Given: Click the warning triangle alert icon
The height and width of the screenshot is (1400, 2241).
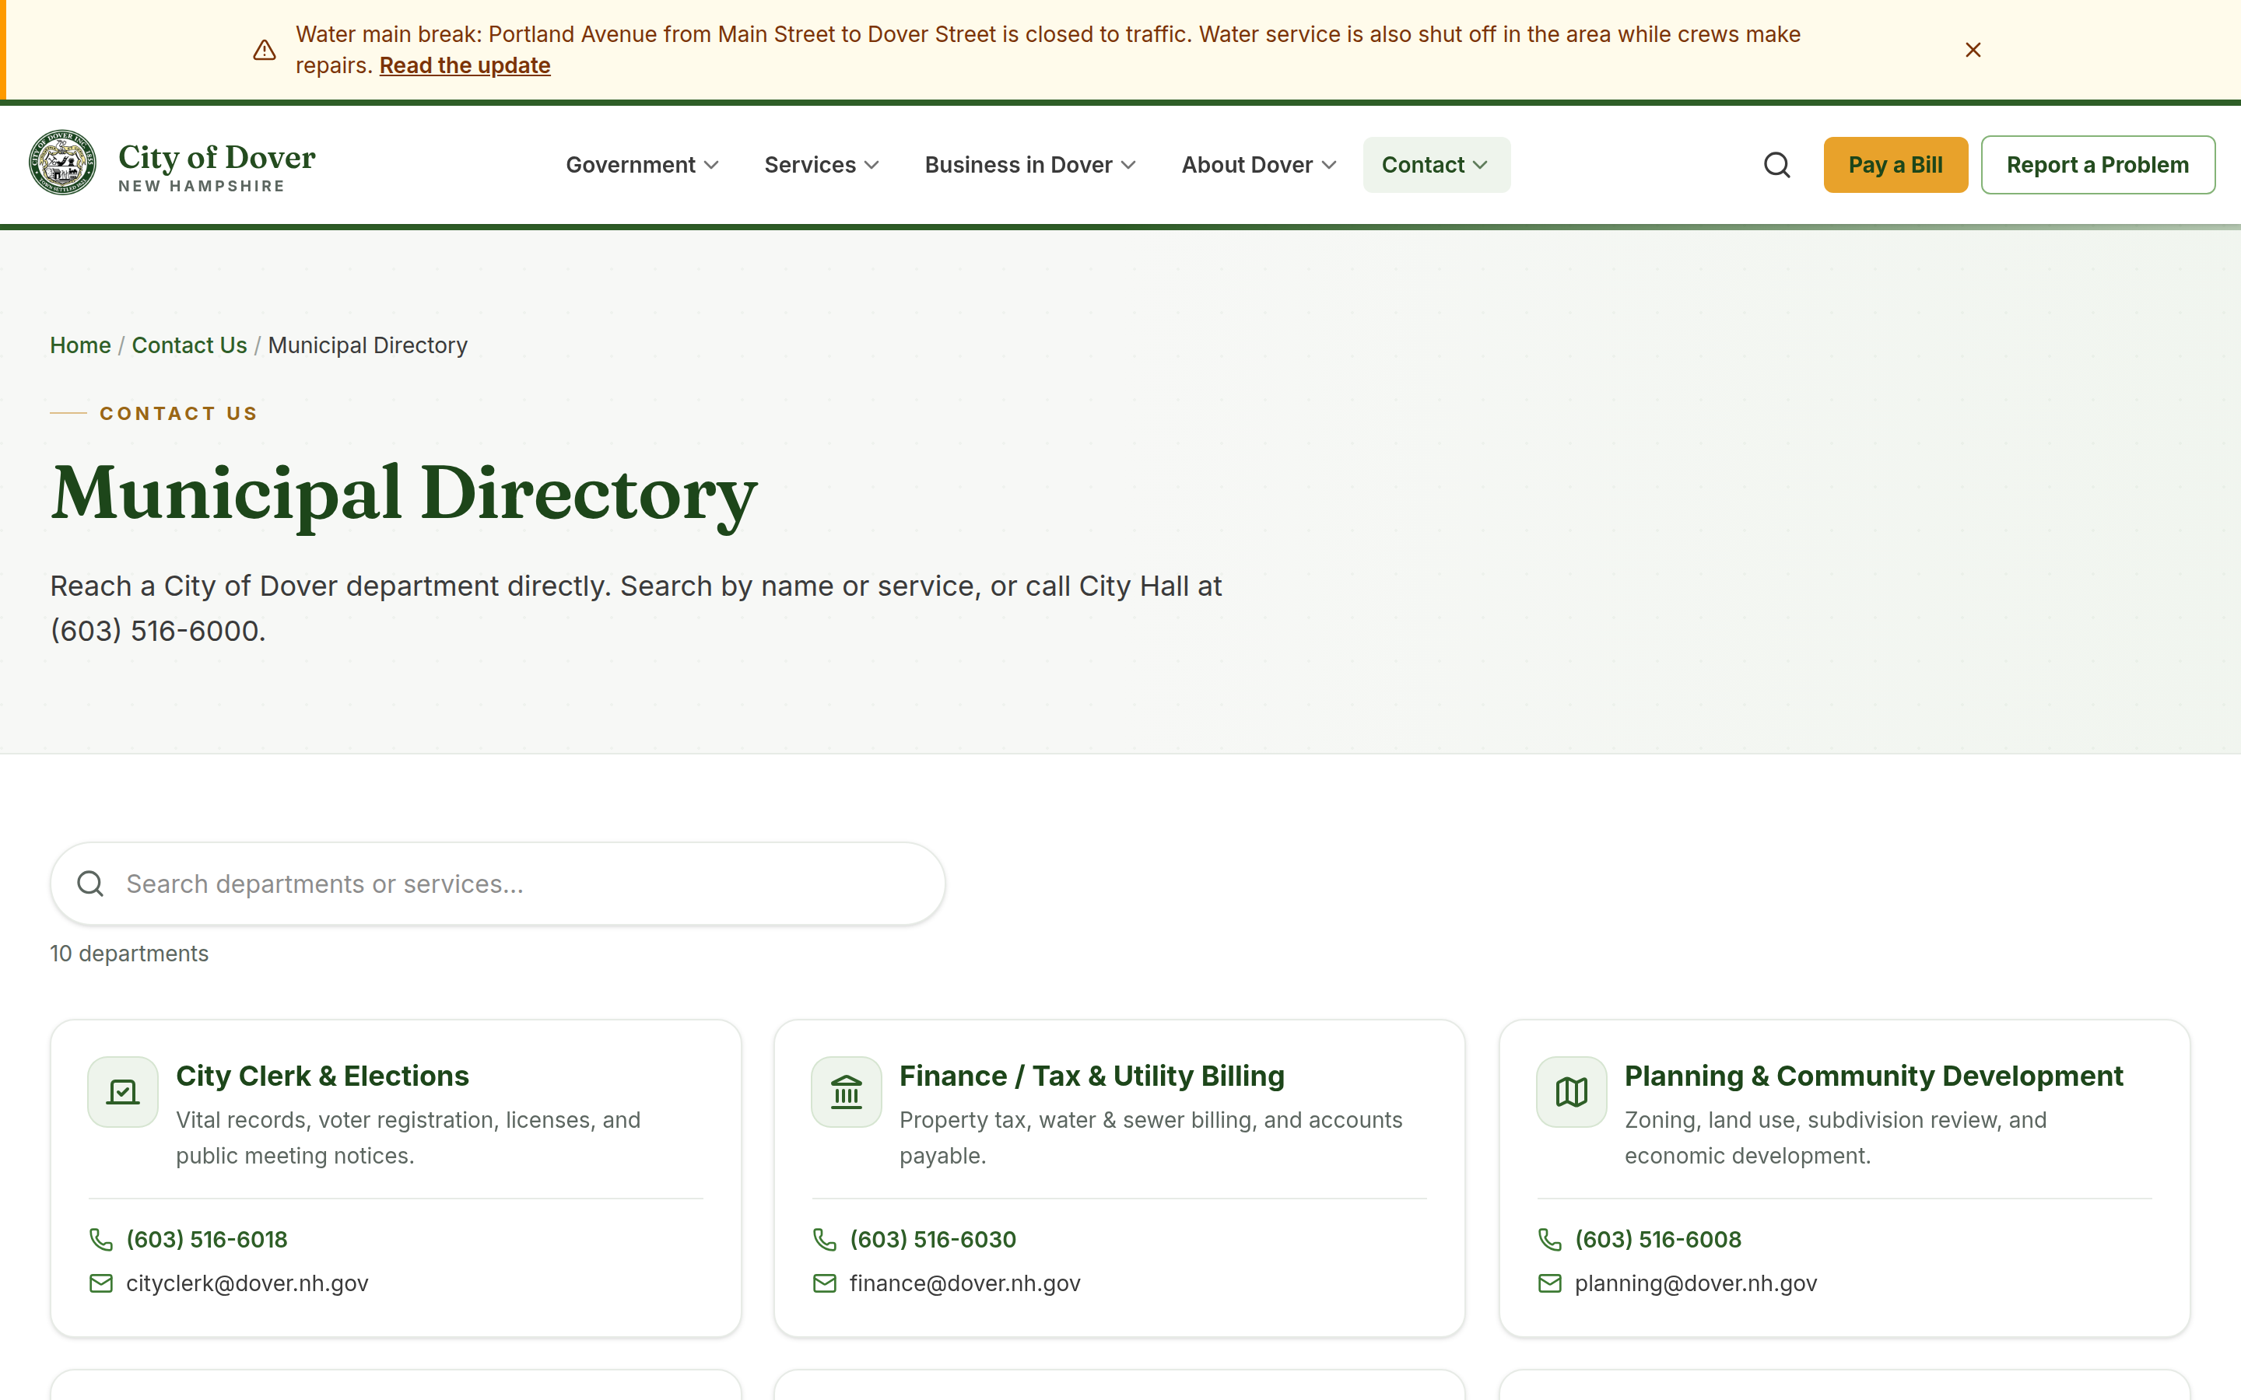Looking at the screenshot, I should pos(265,50).
